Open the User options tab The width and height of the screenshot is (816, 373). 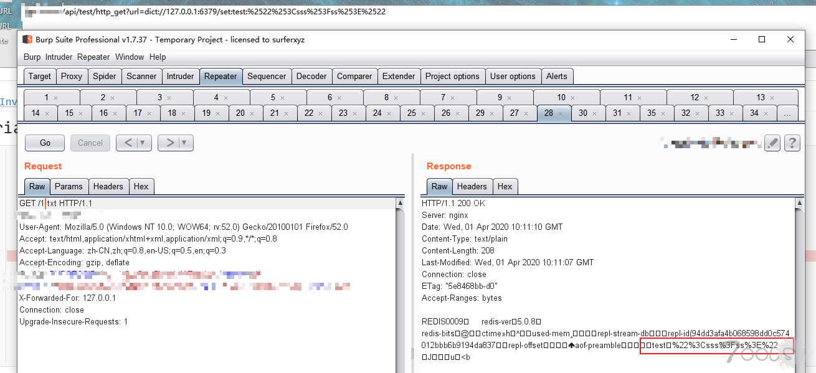click(513, 76)
